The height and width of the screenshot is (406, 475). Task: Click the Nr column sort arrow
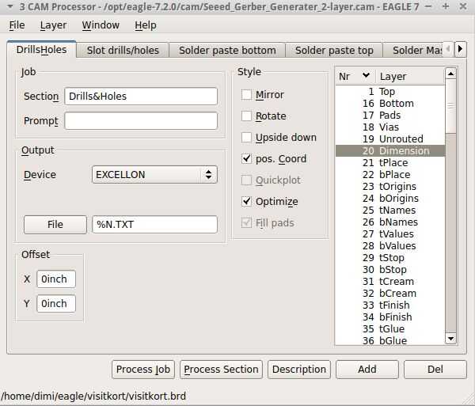(366, 76)
